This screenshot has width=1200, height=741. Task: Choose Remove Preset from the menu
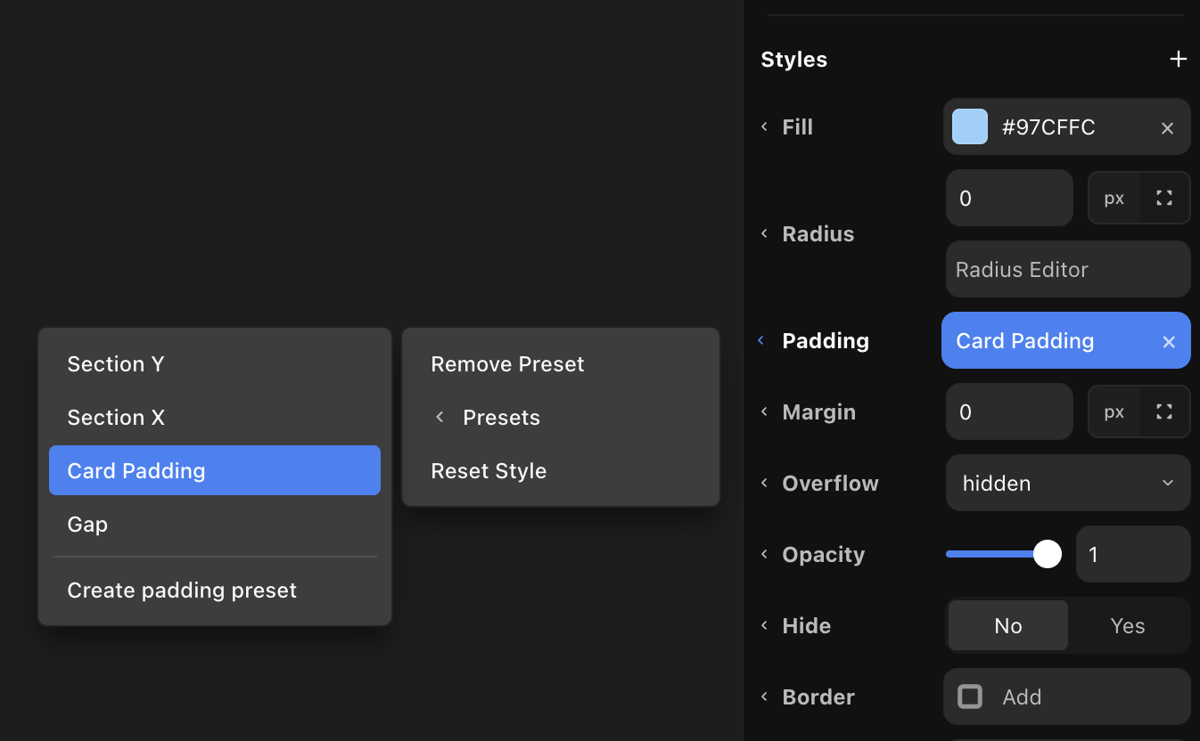click(x=561, y=363)
